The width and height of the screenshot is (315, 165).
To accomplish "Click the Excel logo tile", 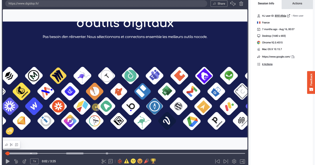I will coord(167,92).
